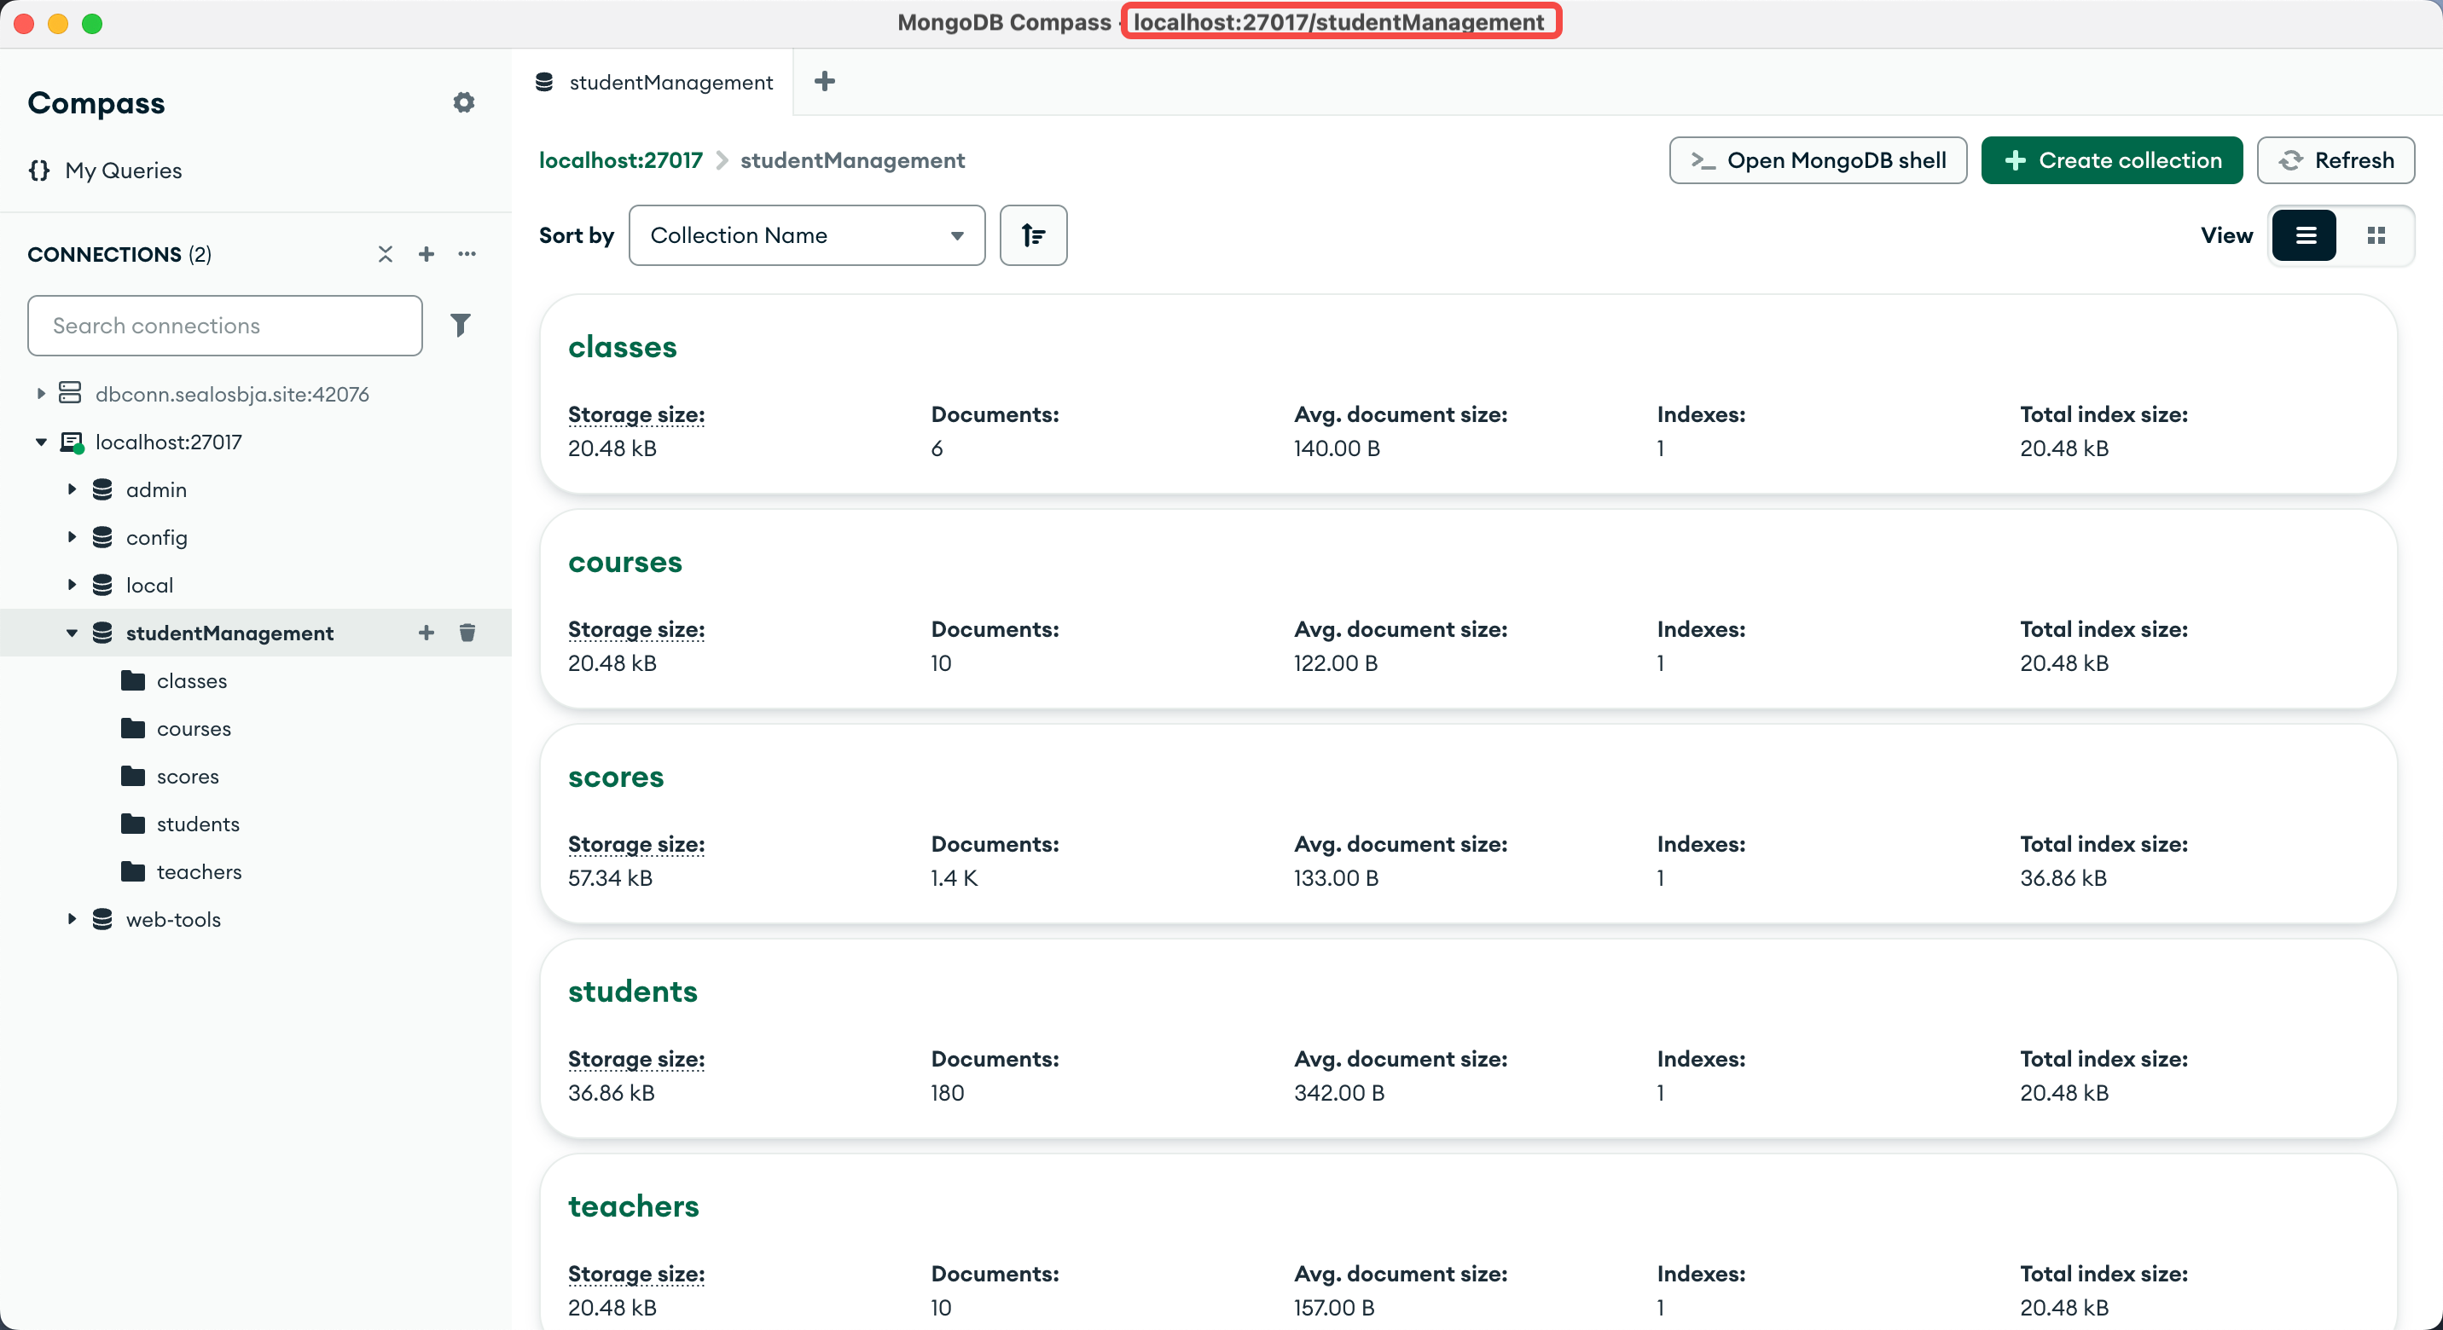Click 1.4 K documents value in scores
The image size is (2443, 1330).
953,878
